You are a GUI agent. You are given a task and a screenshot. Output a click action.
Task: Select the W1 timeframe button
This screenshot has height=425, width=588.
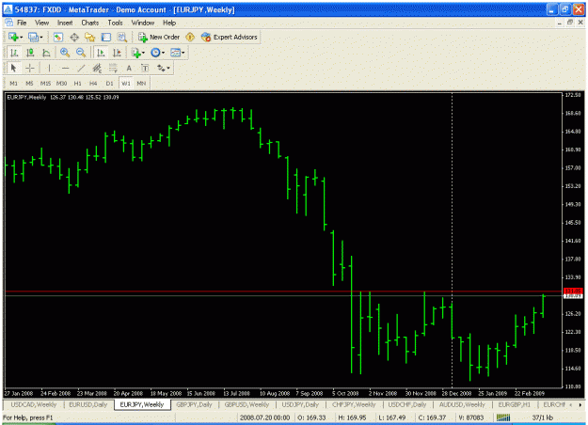tap(126, 83)
